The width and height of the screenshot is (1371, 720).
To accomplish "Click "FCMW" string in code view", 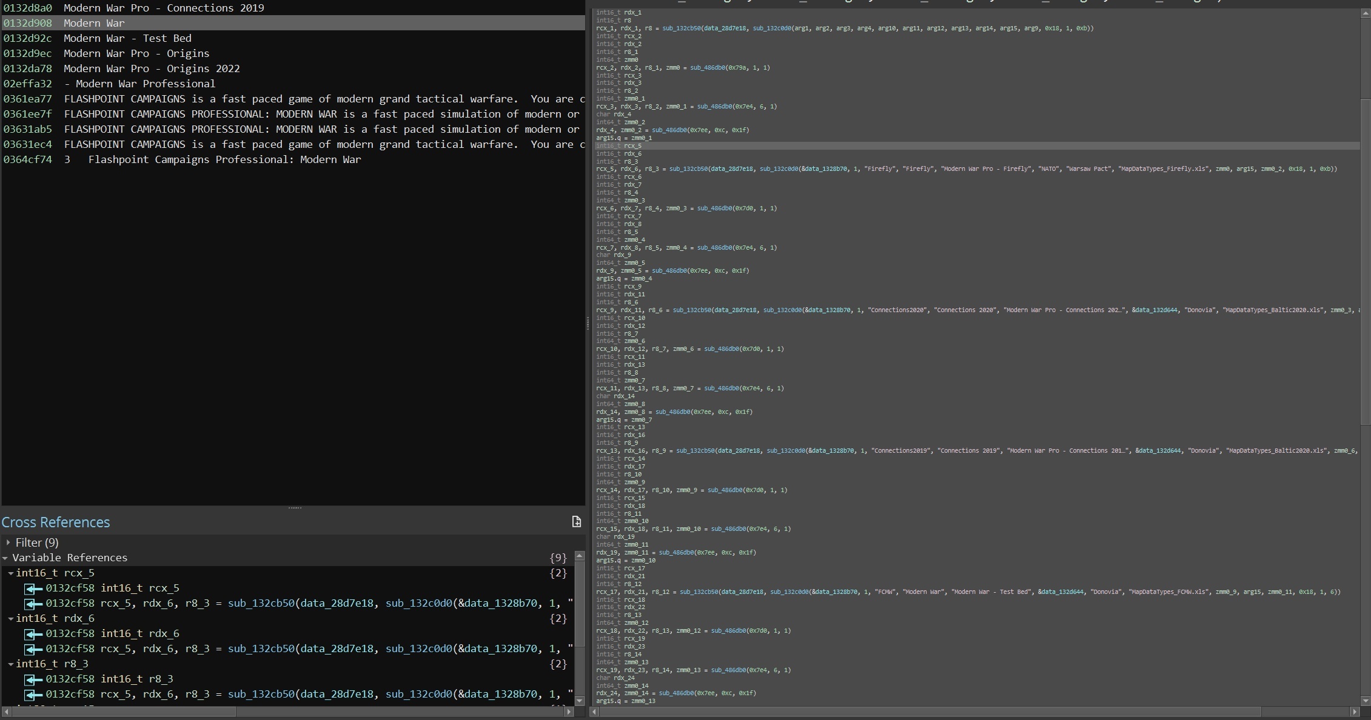I will (x=887, y=592).
